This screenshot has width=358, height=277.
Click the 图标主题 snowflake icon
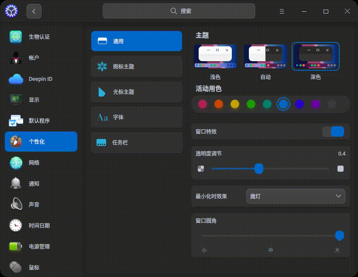tap(102, 66)
